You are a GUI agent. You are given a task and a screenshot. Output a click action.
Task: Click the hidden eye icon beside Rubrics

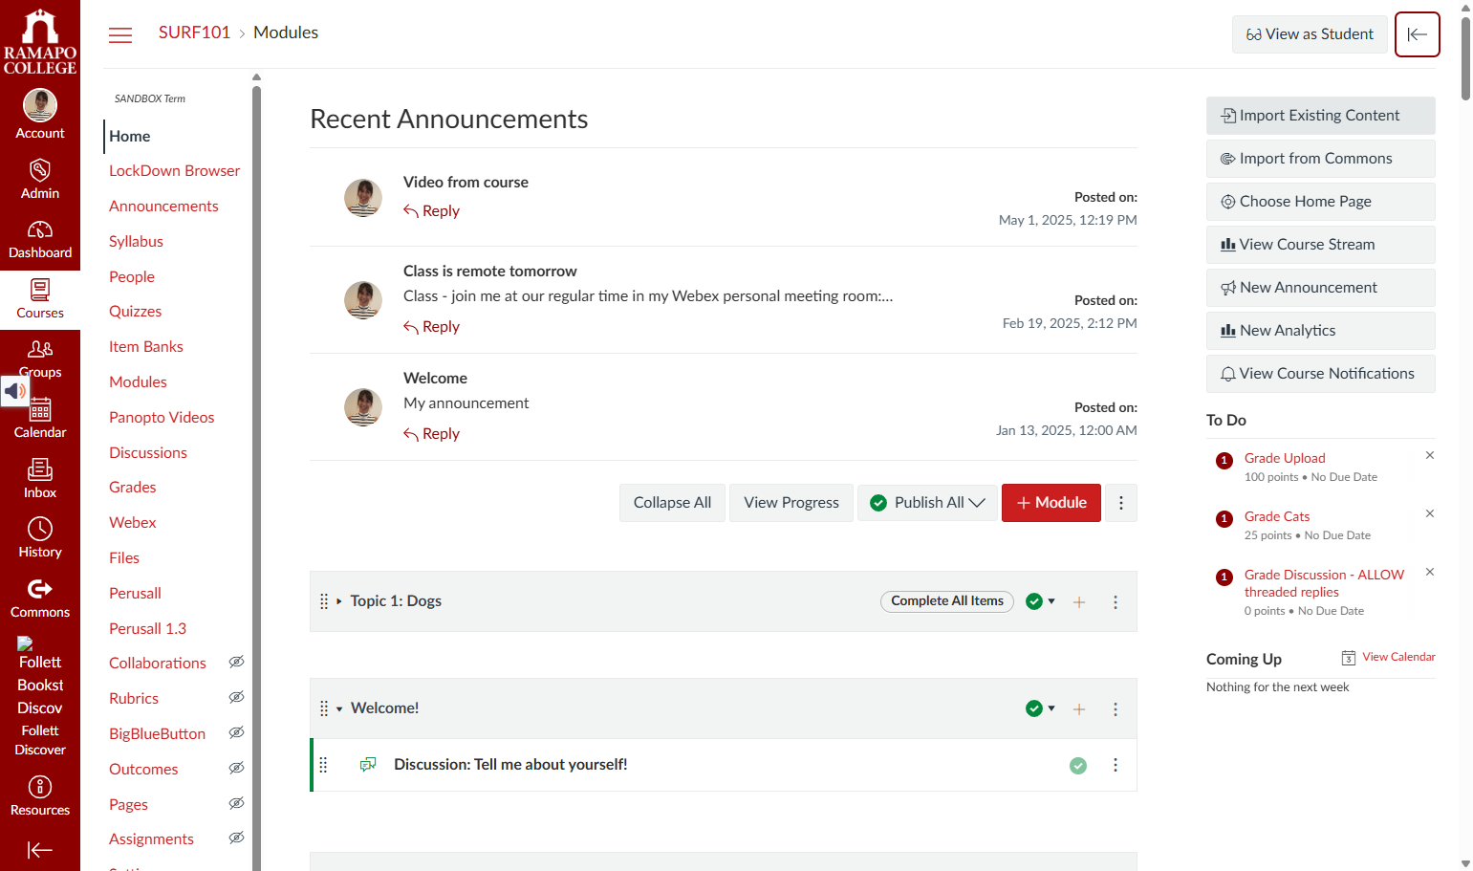coord(236,697)
